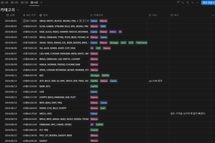Switch to the 4월 tab
This screenshot has width=215, height=143.
point(14,3)
